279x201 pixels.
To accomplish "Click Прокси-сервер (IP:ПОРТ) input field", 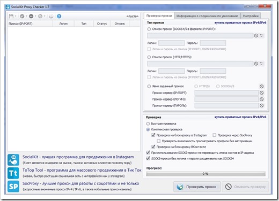I will pos(226,93).
